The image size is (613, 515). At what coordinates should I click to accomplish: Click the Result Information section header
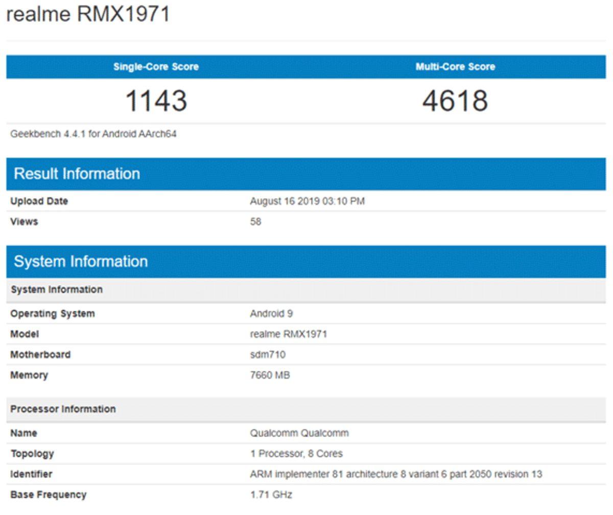click(x=78, y=174)
